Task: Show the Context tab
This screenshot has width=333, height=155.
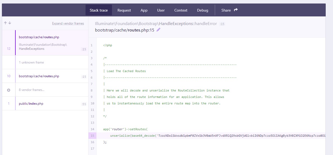Action: tap(181, 10)
